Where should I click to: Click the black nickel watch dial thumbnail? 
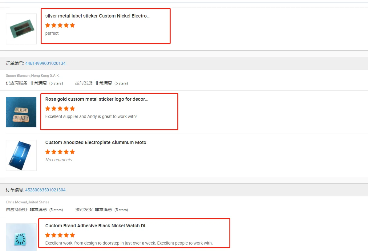[21, 237]
